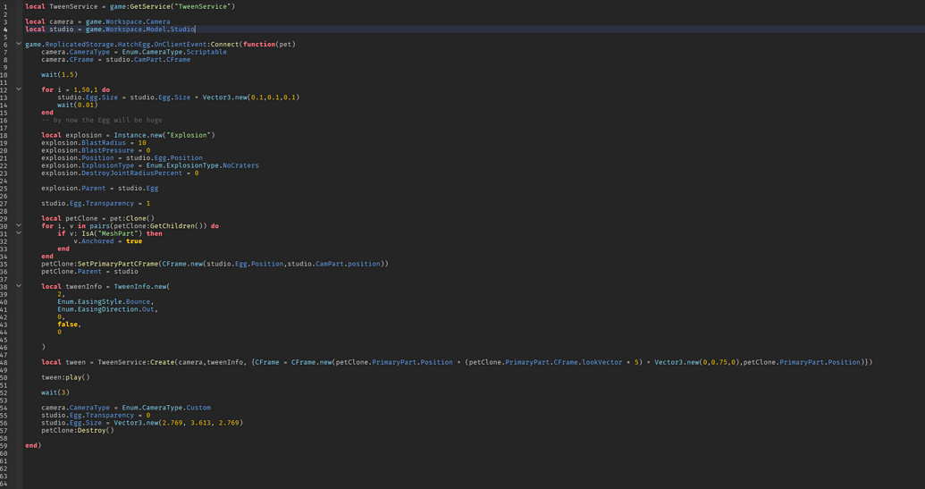Image resolution: width=925 pixels, height=489 pixels.
Task: Click line number 48 in the gutter
Action: [5, 362]
